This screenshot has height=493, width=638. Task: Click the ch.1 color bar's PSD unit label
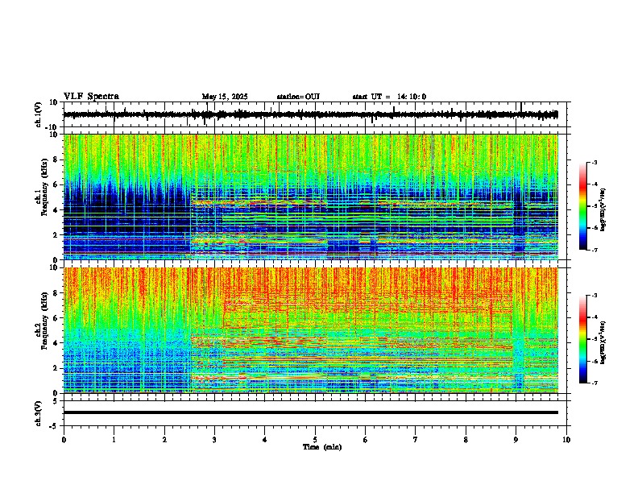pyautogui.click(x=603, y=209)
